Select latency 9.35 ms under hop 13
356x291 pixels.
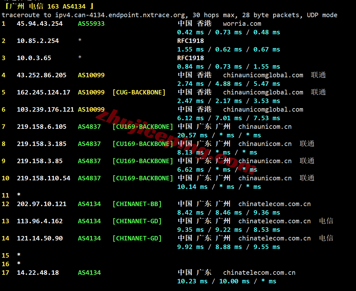pos(190,230)
